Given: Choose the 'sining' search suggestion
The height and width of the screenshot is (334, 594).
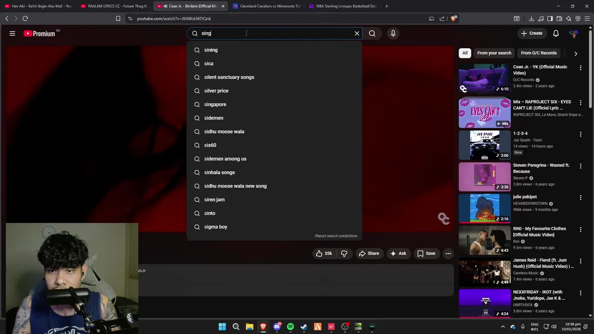Looking at the screenshot, I should tap(274, 50).
